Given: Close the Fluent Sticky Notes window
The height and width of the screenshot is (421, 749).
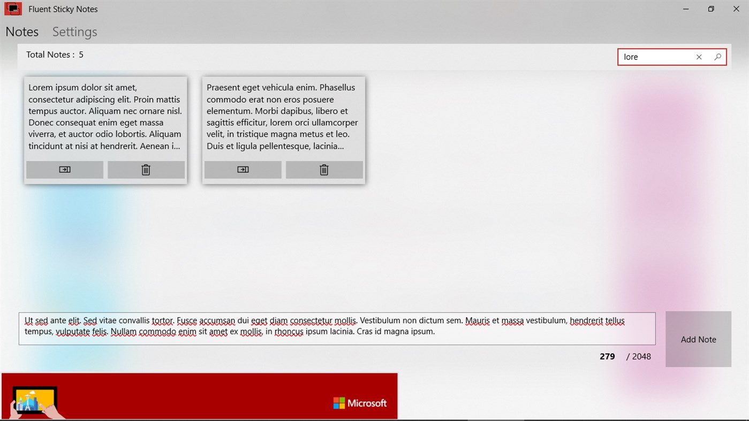Looking at the screenshot, I should click(x=736, y=9).
